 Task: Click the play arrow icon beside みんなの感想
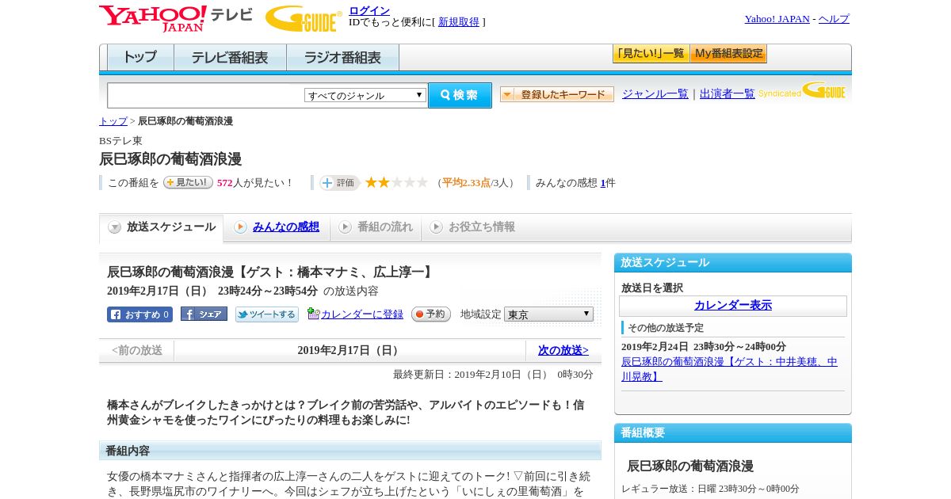pyautogui.click(x=240, y=227)
